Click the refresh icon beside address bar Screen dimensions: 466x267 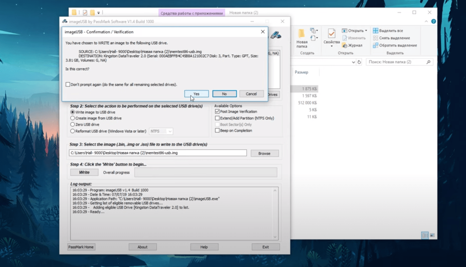[x=359, y=62]
